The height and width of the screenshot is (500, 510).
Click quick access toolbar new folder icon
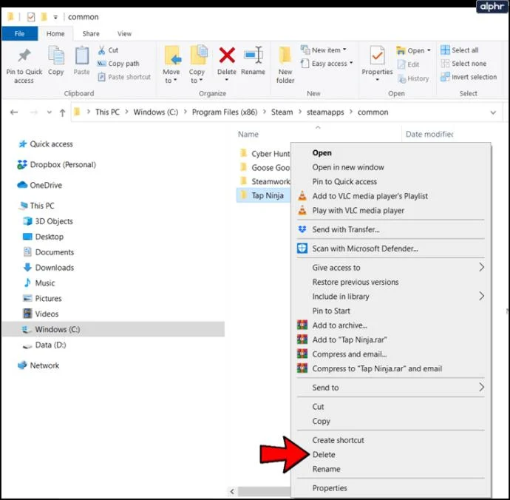[44, 16]
